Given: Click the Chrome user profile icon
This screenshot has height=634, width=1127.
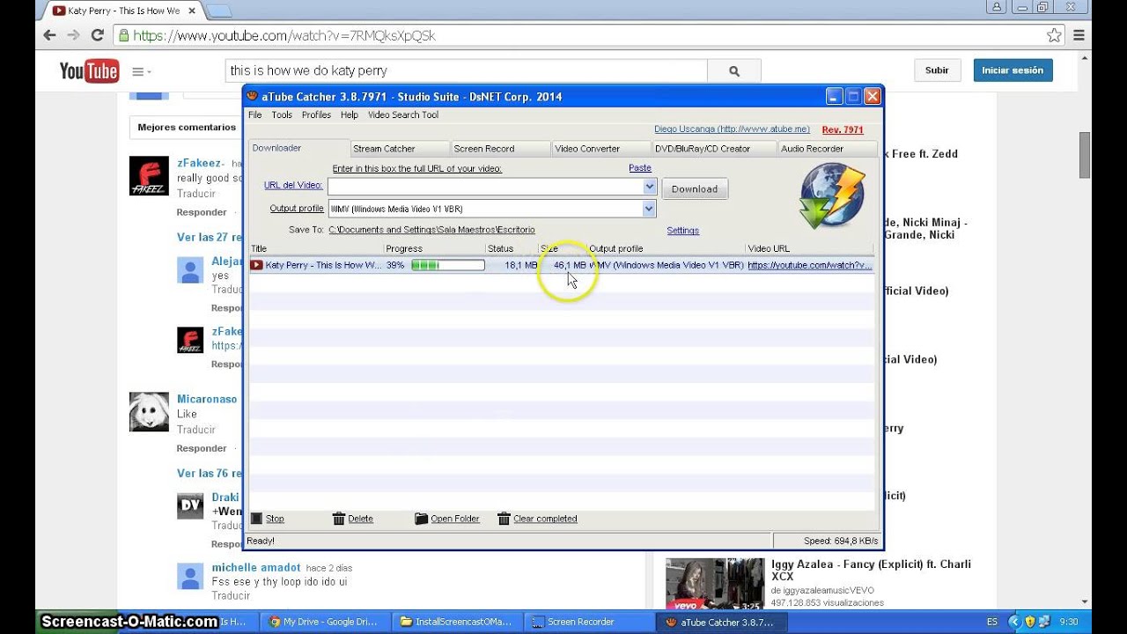Looking at the screenshot, I should pyautogui.click(x=996, y=7).
